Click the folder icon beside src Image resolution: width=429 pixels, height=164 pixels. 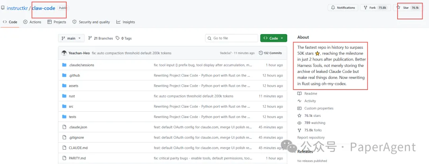click(64, 107)
